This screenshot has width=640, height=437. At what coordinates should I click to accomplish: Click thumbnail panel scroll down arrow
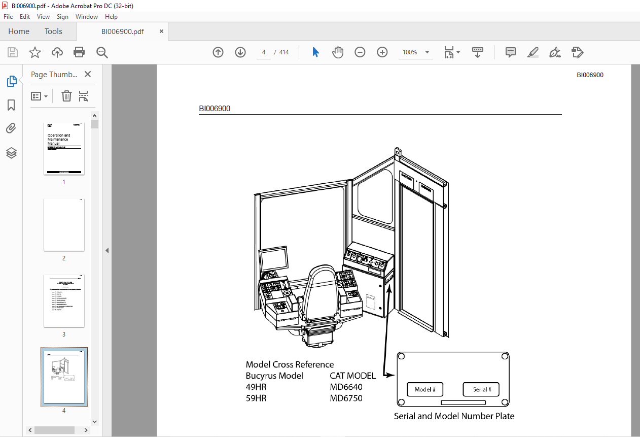click(95, 421)
